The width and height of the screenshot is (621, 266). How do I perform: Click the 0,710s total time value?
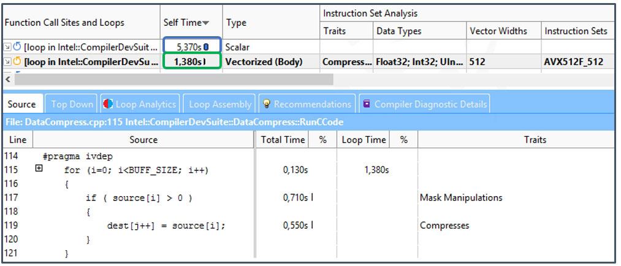295,197
